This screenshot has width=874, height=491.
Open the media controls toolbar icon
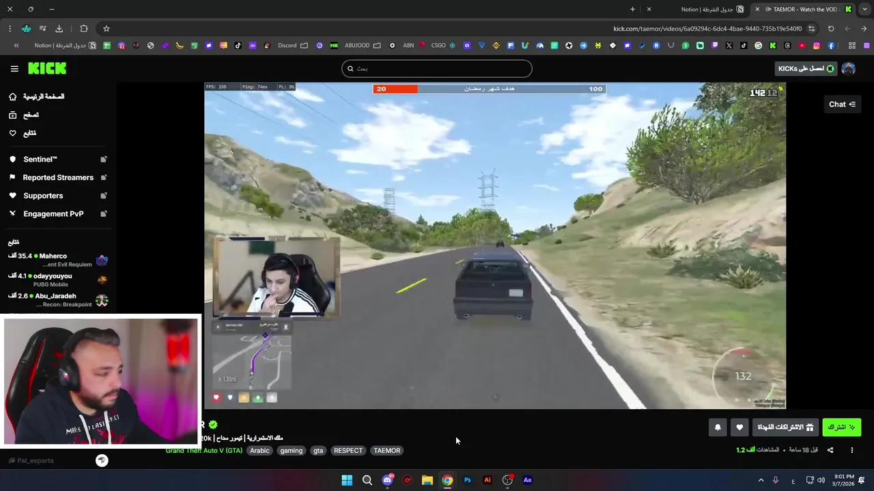click(42, 29)
